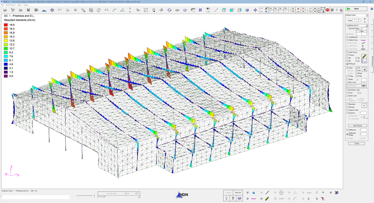The image size is (374, 203).
Task: Click the Add Vectors button
Action: [358, 126]
